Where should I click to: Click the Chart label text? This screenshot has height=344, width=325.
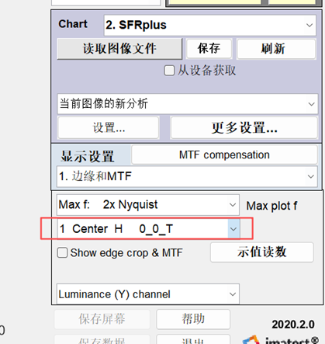pos(73,24)
